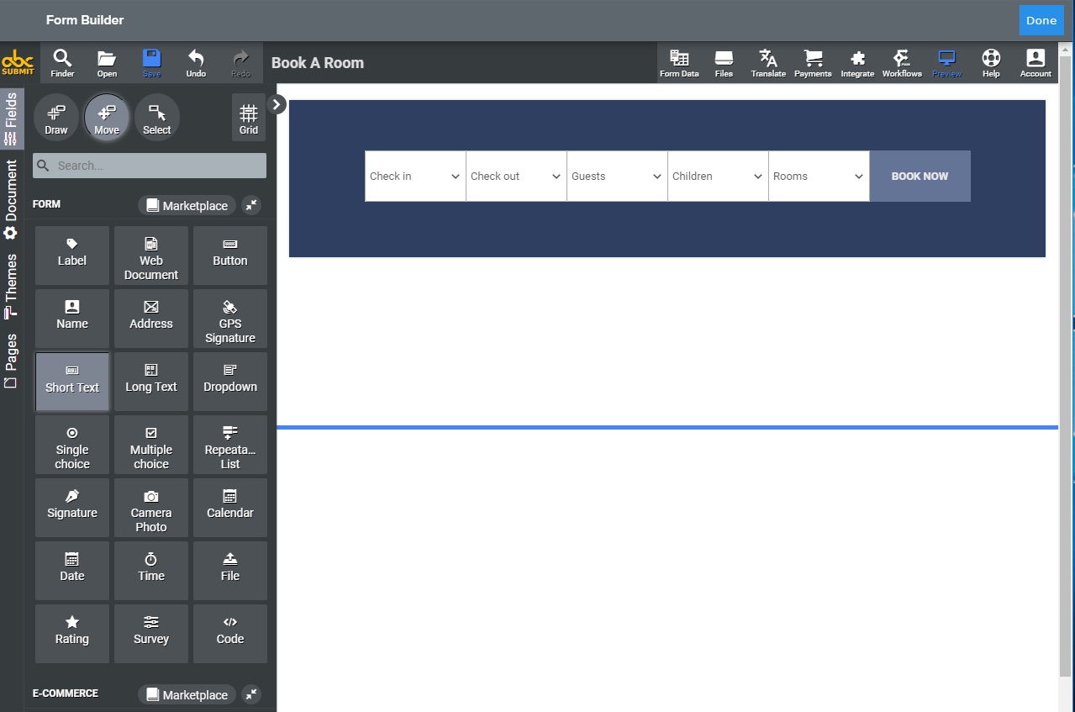The image size is (1075, 712).
Task: Toggle the Grid display
Action: (x=249, y=118)
